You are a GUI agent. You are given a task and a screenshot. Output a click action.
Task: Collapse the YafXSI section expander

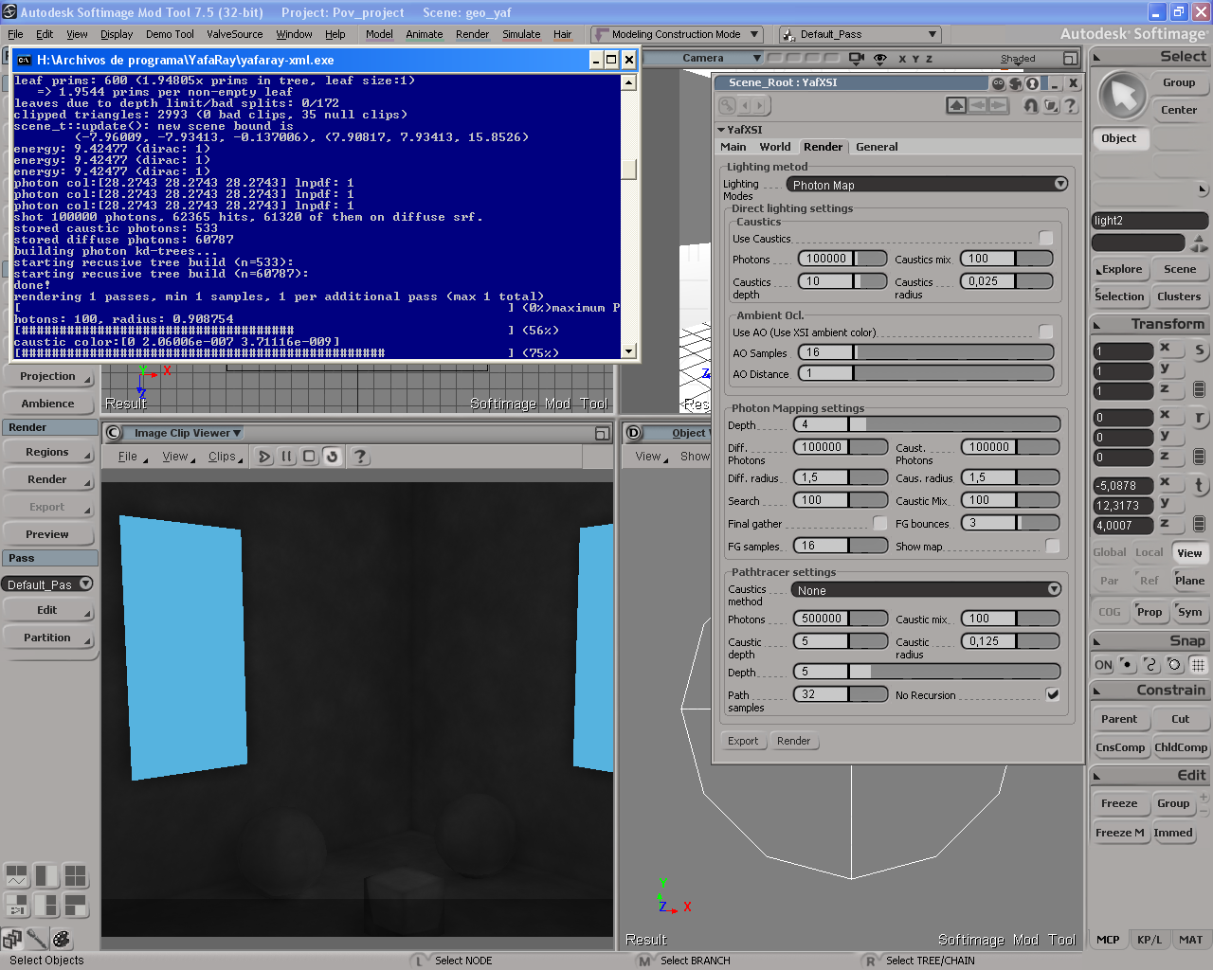click(x=721, y=130)
